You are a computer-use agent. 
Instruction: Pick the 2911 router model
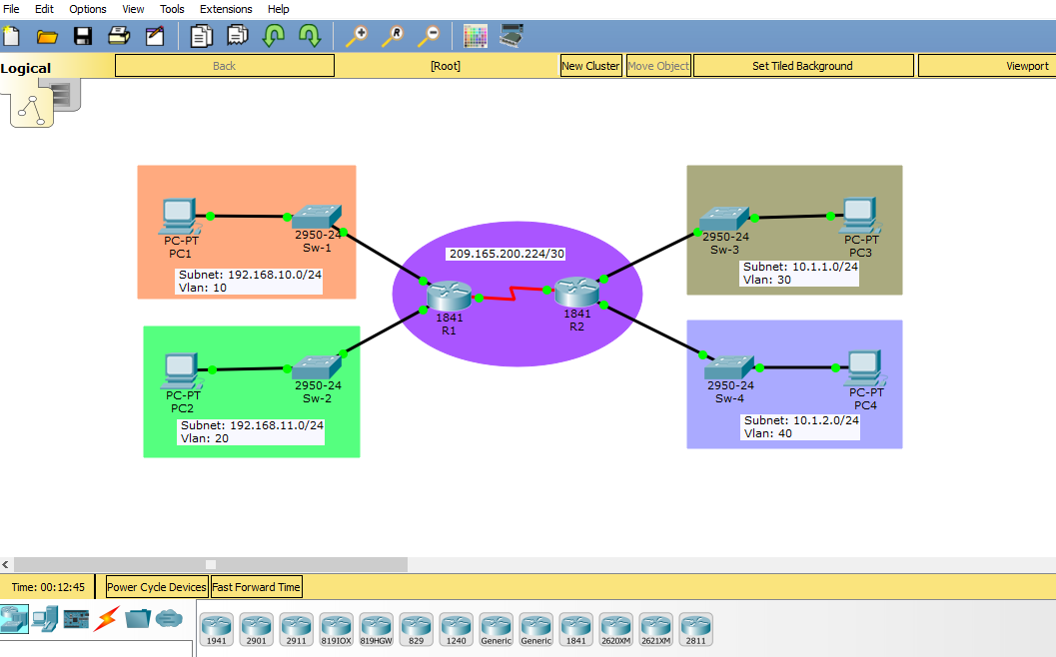tap(297, 629)
